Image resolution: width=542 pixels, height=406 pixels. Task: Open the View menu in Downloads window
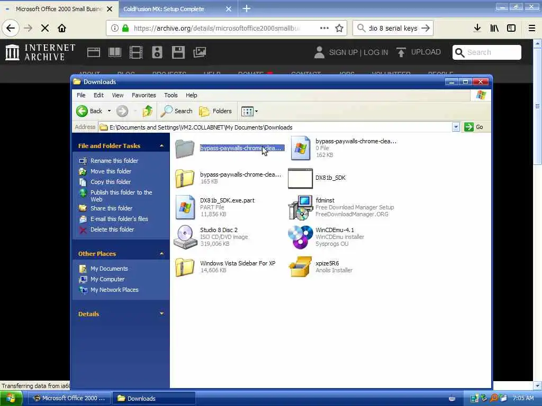(118, 95)
